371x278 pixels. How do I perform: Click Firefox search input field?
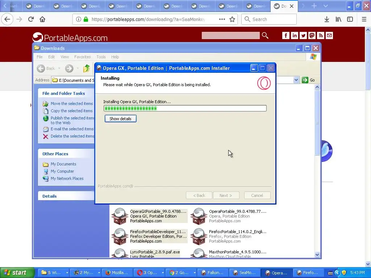[x=269, y=19]
